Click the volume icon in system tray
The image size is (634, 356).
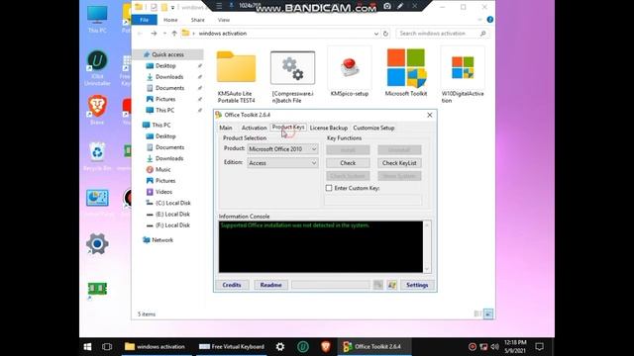(x=495, y=347)
